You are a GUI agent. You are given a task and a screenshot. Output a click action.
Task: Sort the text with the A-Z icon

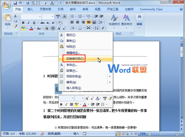coord(97,28)
